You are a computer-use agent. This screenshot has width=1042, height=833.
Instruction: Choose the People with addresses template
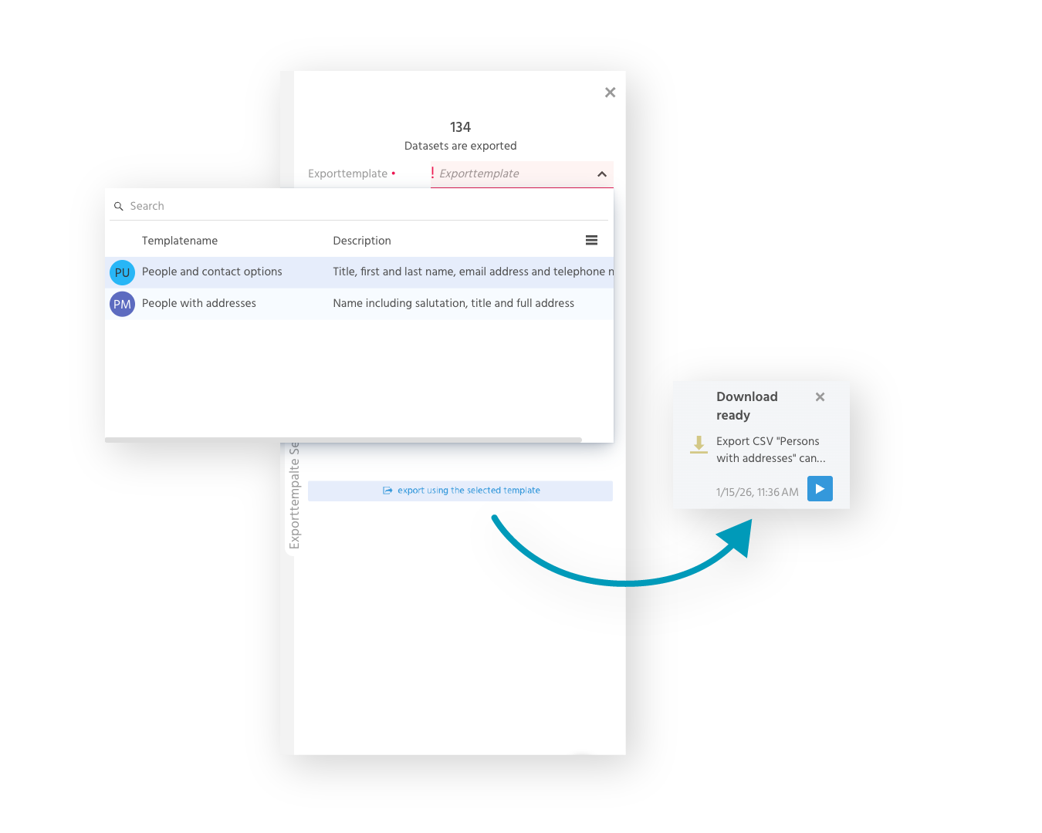tap(198, 303)
